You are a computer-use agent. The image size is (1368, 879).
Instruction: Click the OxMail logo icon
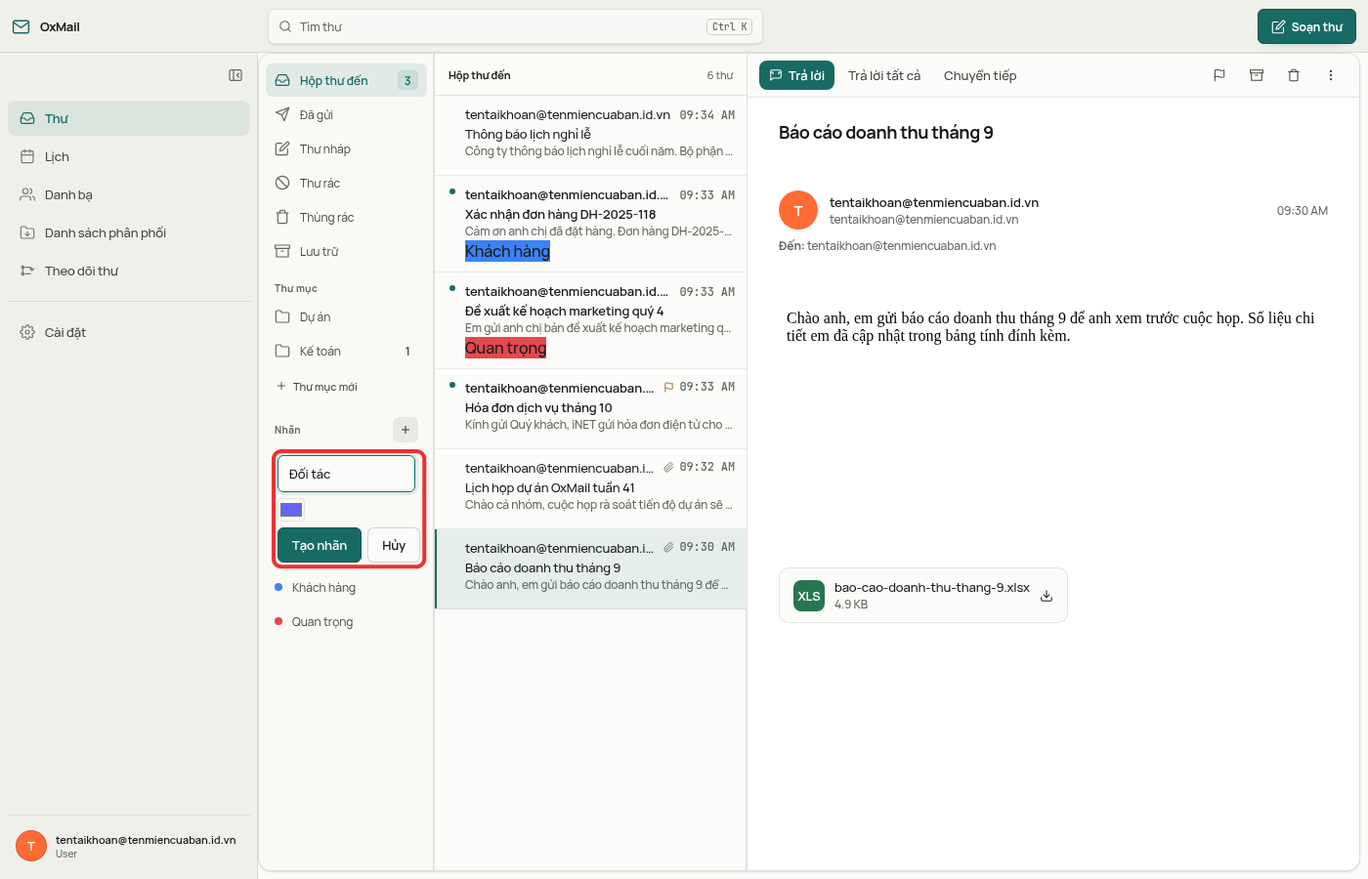pos(21,26)
